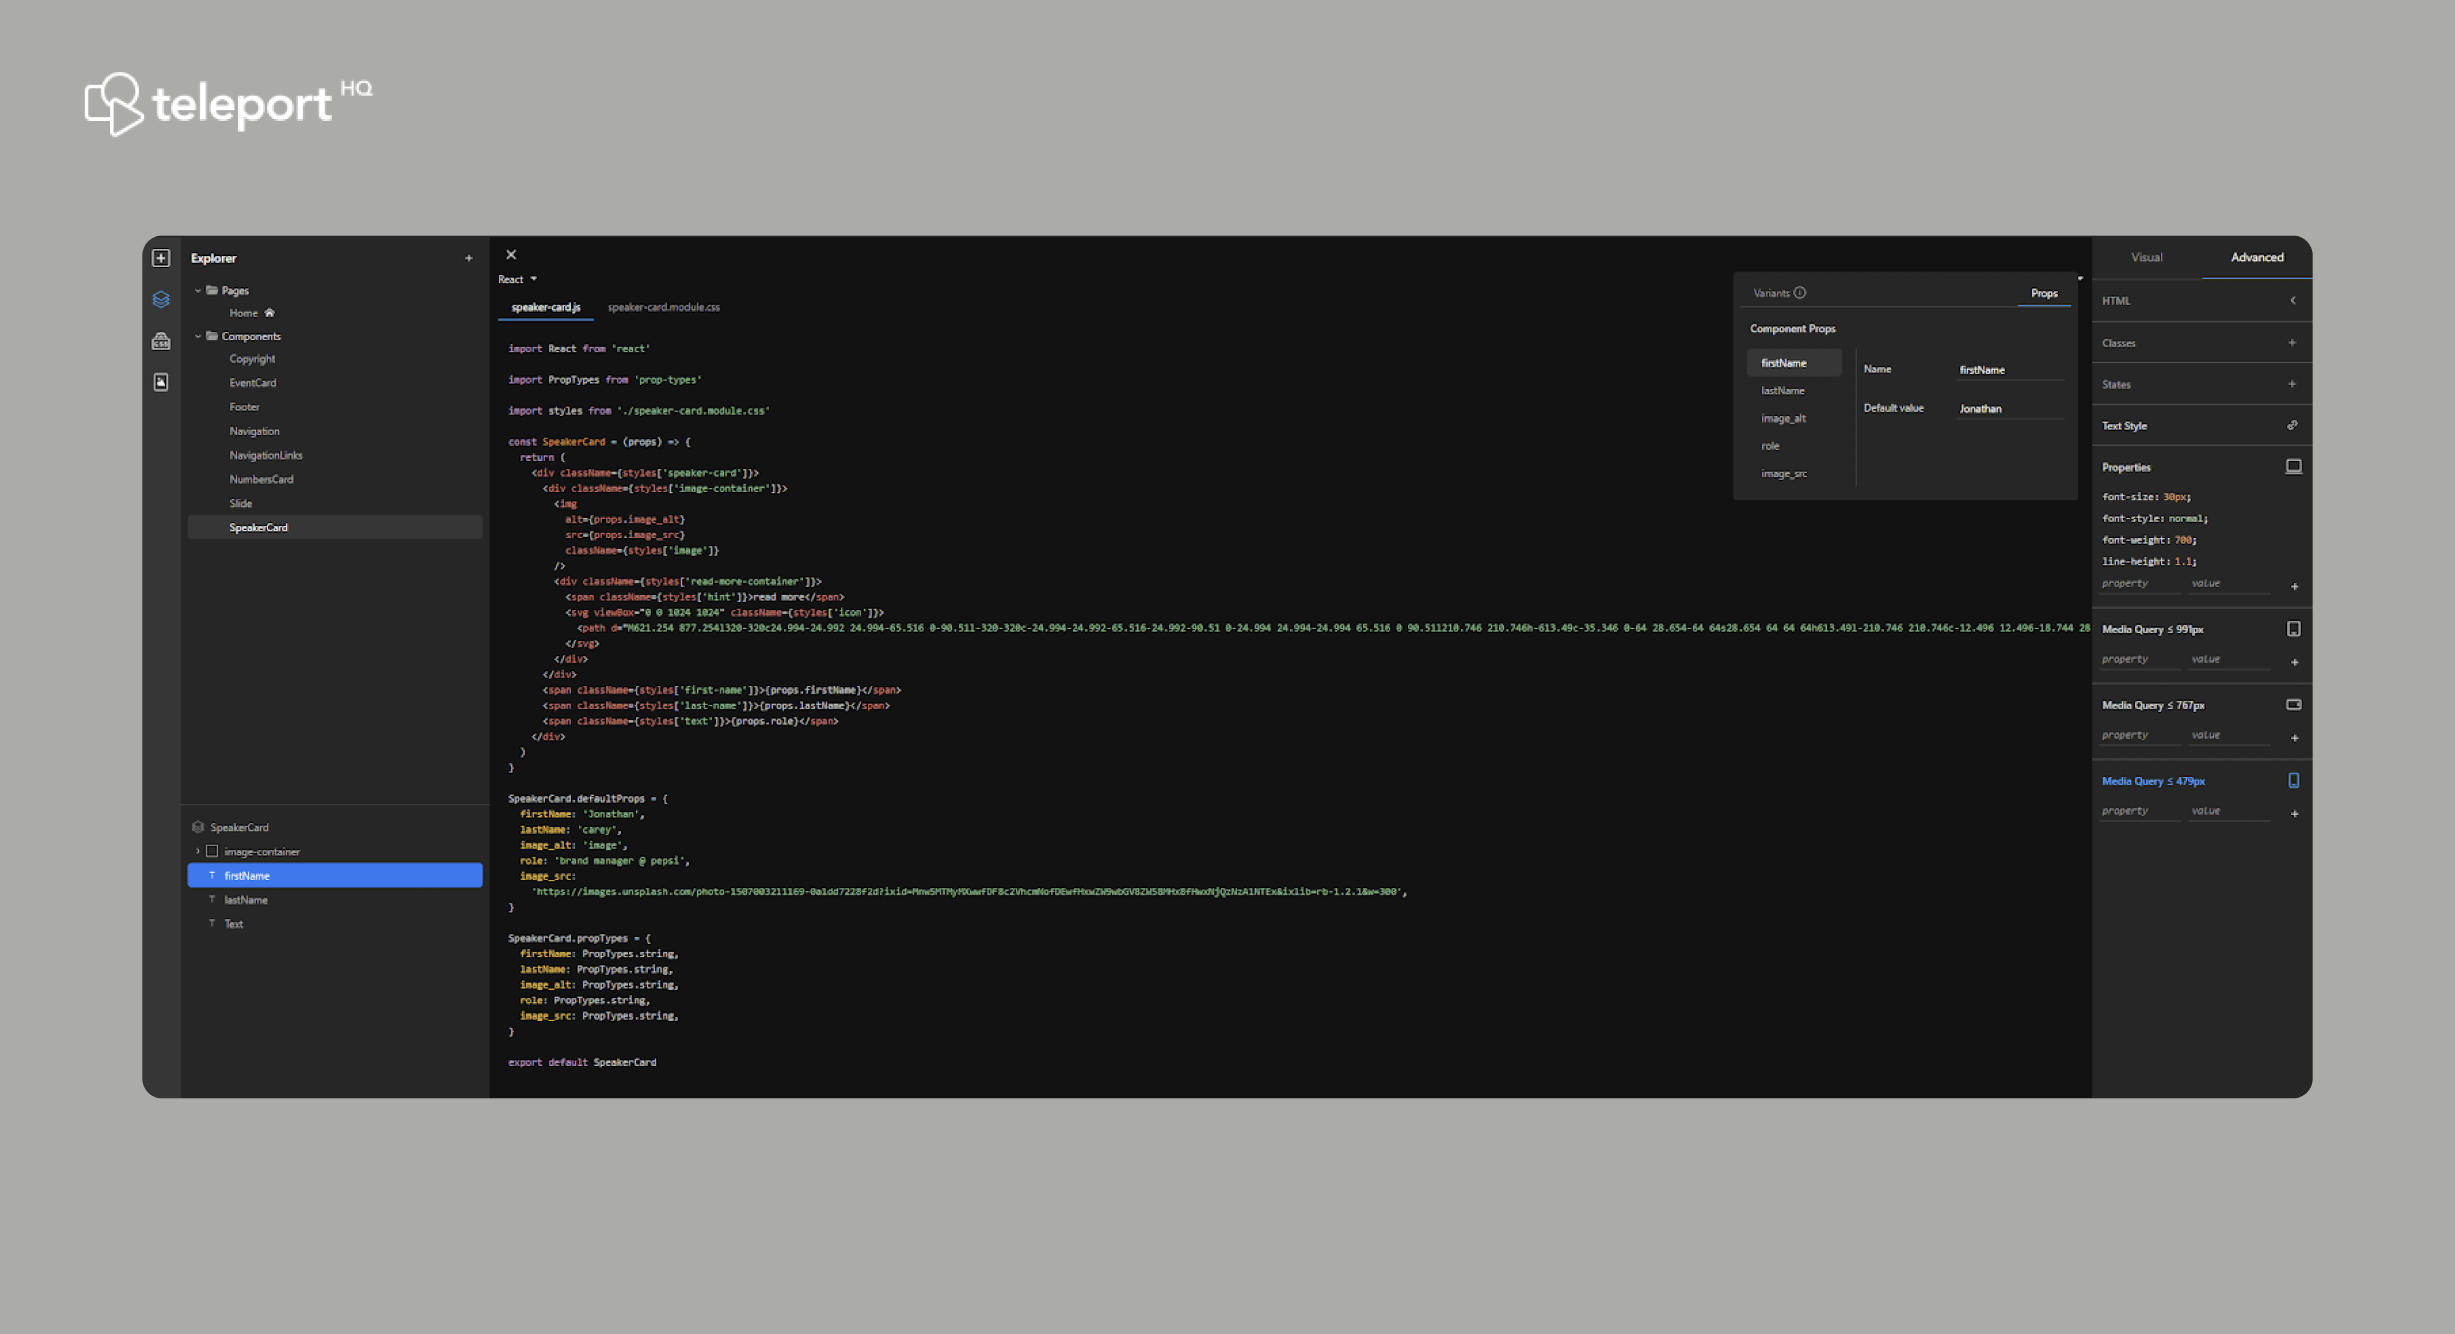Click the add element plus icon in sidebar
Viewport: 2455px width, 1334px height.
161,258
